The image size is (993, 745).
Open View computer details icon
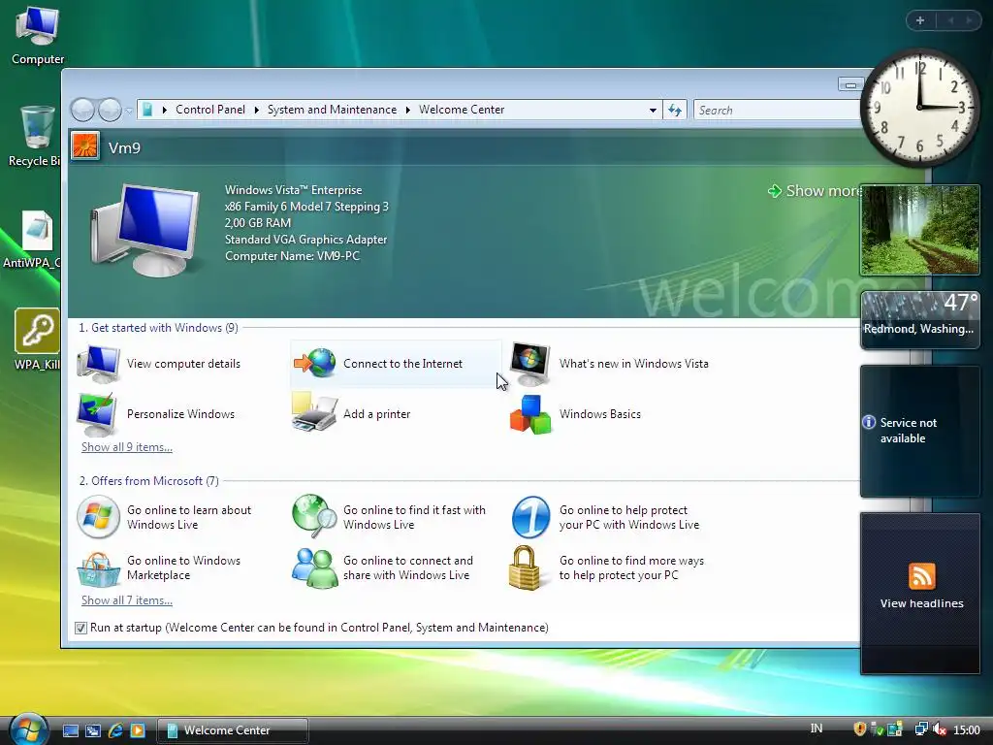point(98,364)
